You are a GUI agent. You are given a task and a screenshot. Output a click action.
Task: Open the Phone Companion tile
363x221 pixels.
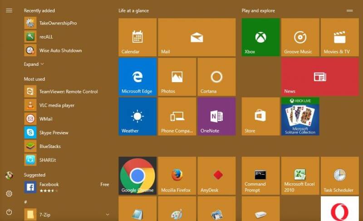tap(177, 117)
